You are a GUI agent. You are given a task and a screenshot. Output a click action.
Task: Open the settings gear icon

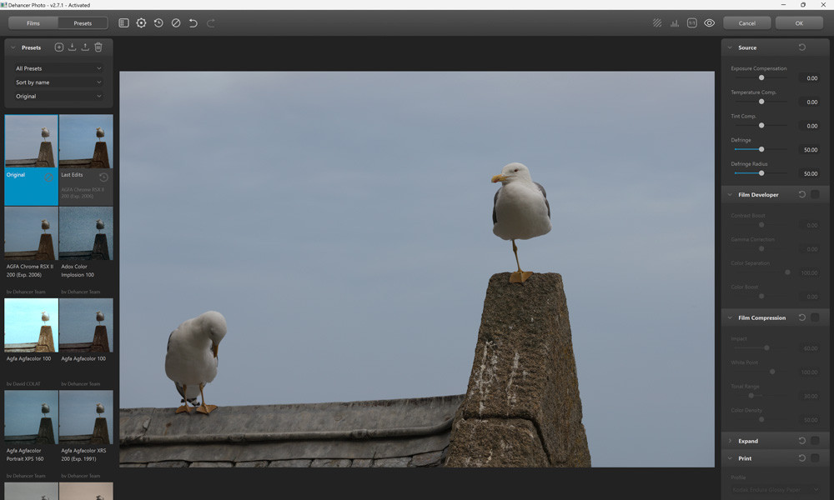[x=141, y=22]
